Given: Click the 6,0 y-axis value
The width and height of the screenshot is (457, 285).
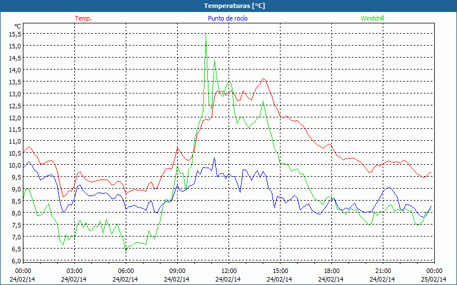Looking at the screenshot, I should 17,260.
